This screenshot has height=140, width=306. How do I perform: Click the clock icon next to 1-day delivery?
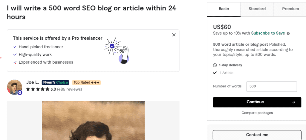pyautogui.click(x=215, y=65)
